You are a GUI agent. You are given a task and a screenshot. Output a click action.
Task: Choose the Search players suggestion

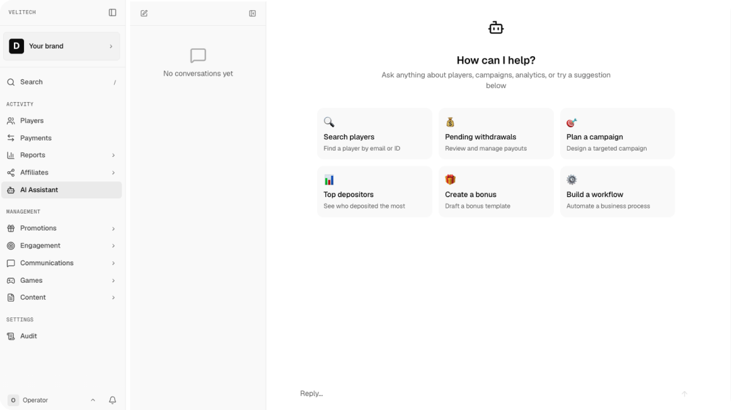tap(374, 134)
